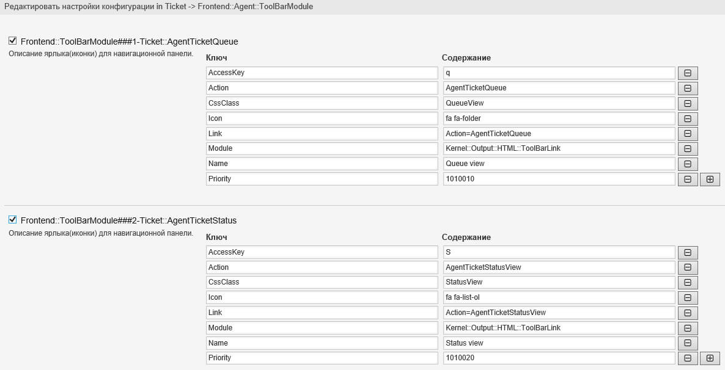Viewport: 725px width, 370px height.
Task: Add a new key row after Priority 1010010
Action: pos(710,180)
